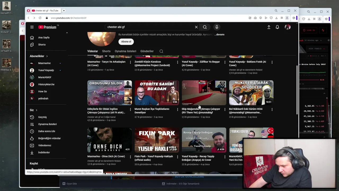Open the FIXIN PARK video thumbnail
The width and height of the screenshot is (339, 191).
click(157, 140)
